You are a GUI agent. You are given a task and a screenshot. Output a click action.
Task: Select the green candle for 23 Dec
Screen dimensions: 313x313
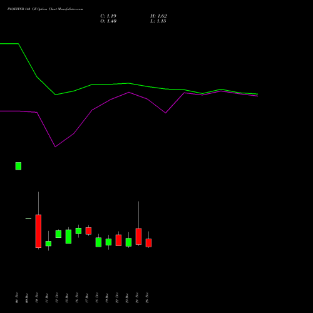click(x=128, y=242)
